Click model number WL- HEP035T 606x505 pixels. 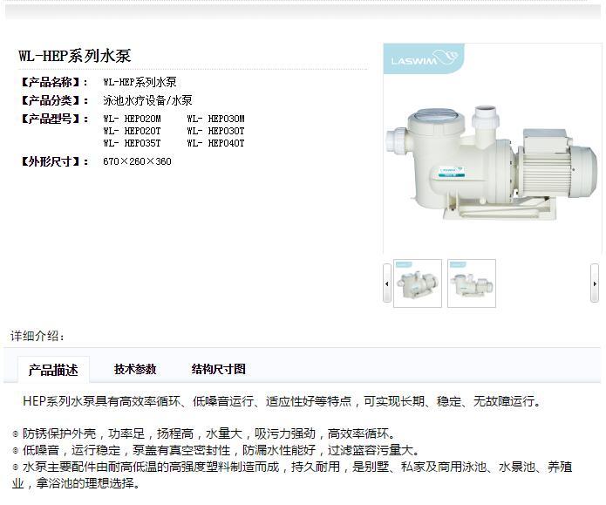point(132,143)
